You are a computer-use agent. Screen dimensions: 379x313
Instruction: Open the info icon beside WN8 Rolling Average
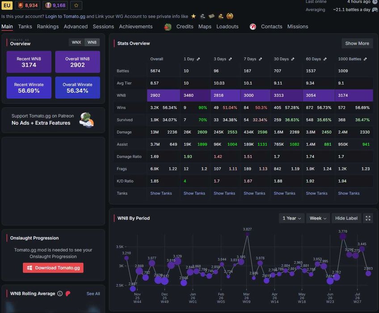pos(60,293)
